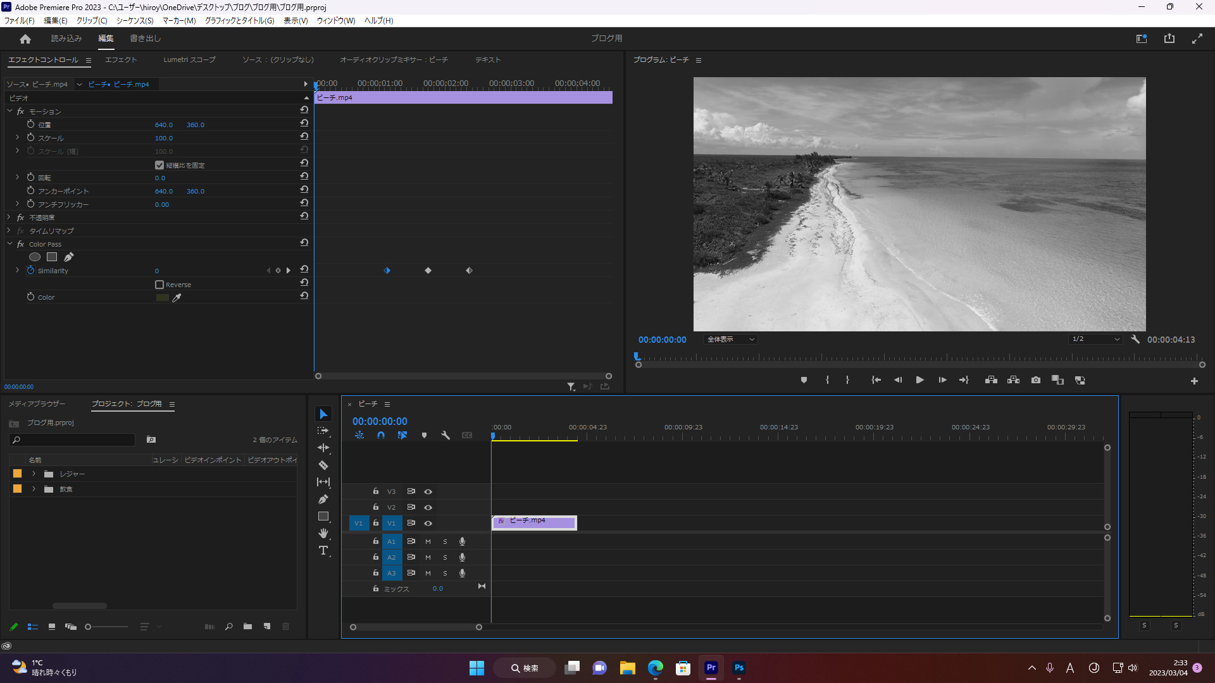Screen dimensions: 1215x683
Task: Click the Export Frame camera icon
Action: [1036, 380]
